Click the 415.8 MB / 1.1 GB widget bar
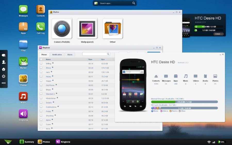The height and width of the screenshot is (145, 232). click(x=209, y=27)
